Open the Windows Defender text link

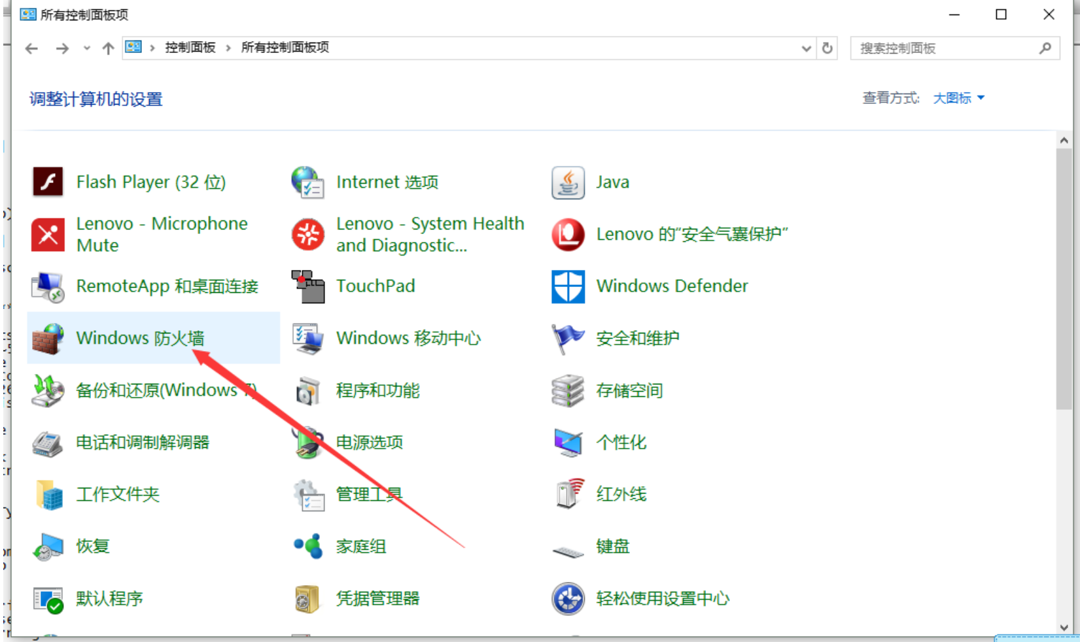tap(672, 286)
